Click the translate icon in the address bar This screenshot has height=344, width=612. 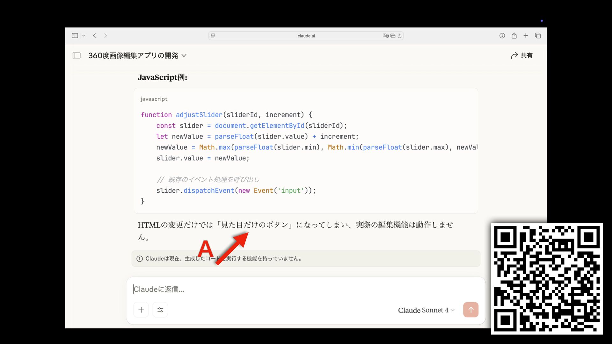coord(386,36)
